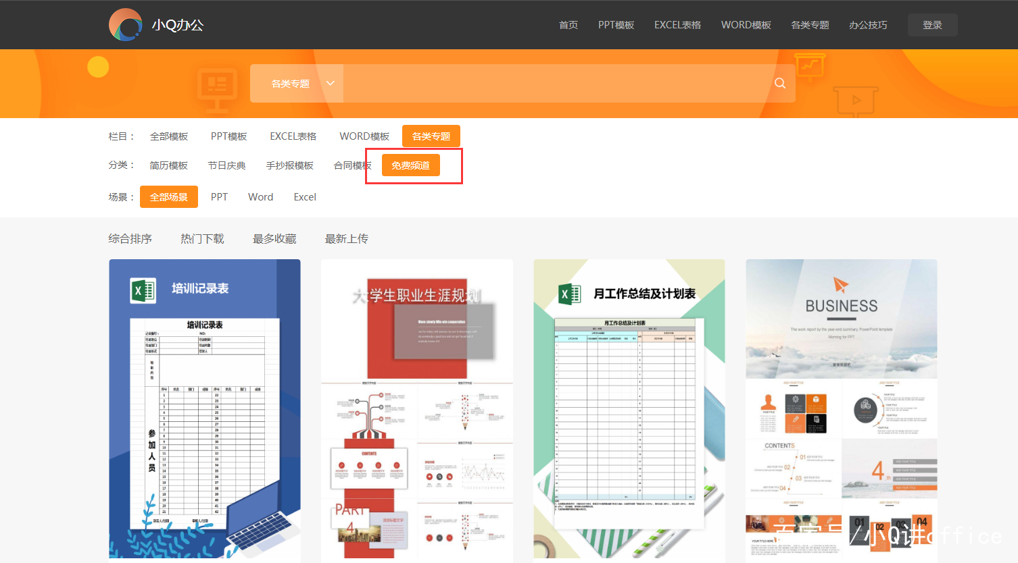Click the Excel icon on 培训记录表 card
Screen dimensions: 1018x563
click(x=143, y=291)
